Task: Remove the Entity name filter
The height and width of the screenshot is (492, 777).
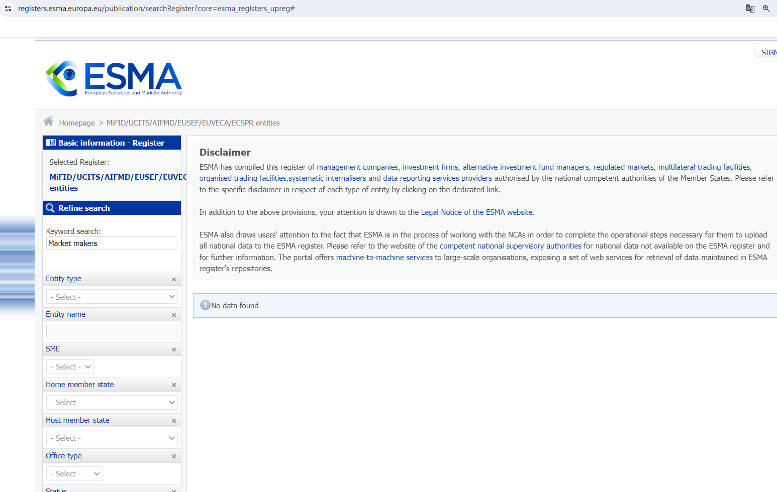Action: pyautogui.click(x=174, y=315)
